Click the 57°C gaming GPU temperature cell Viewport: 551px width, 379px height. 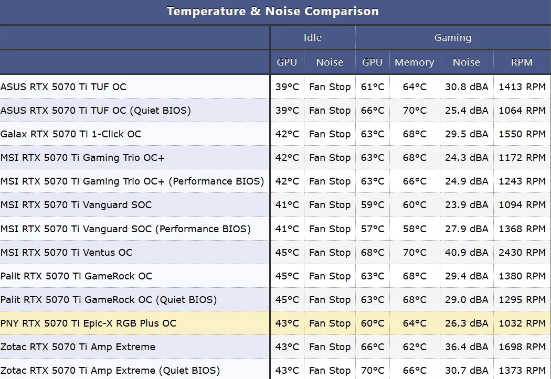(372, 229)
